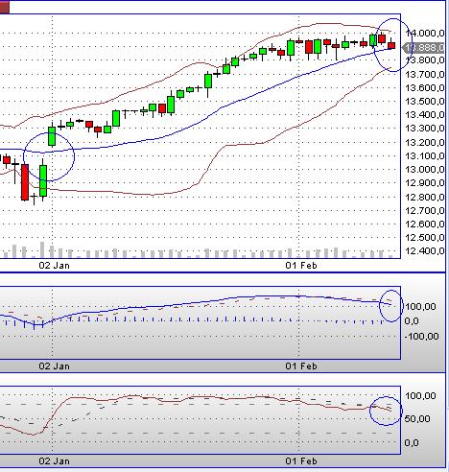The height and width of the screenshot is (472, 449).
Task: Select the 13.800,0 price axis label
Action: point(425,60)
